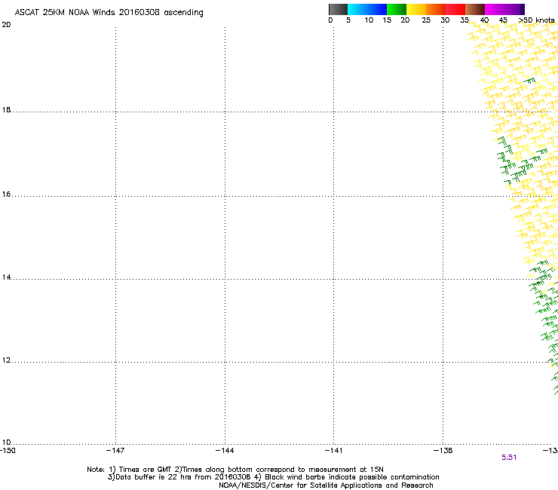
Task: Click latitude label '18'
Action: point(6,109)
